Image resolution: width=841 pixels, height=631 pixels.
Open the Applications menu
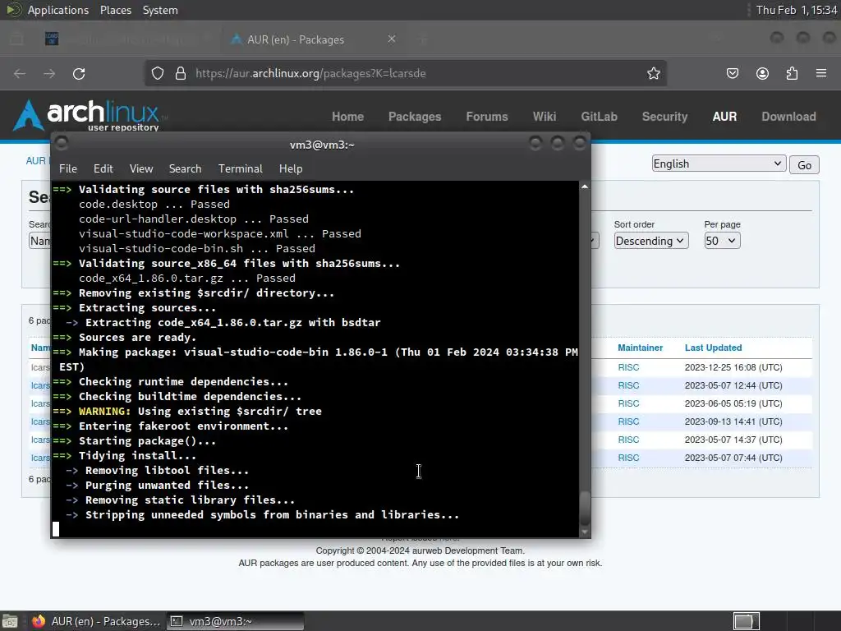click(58, 10)
